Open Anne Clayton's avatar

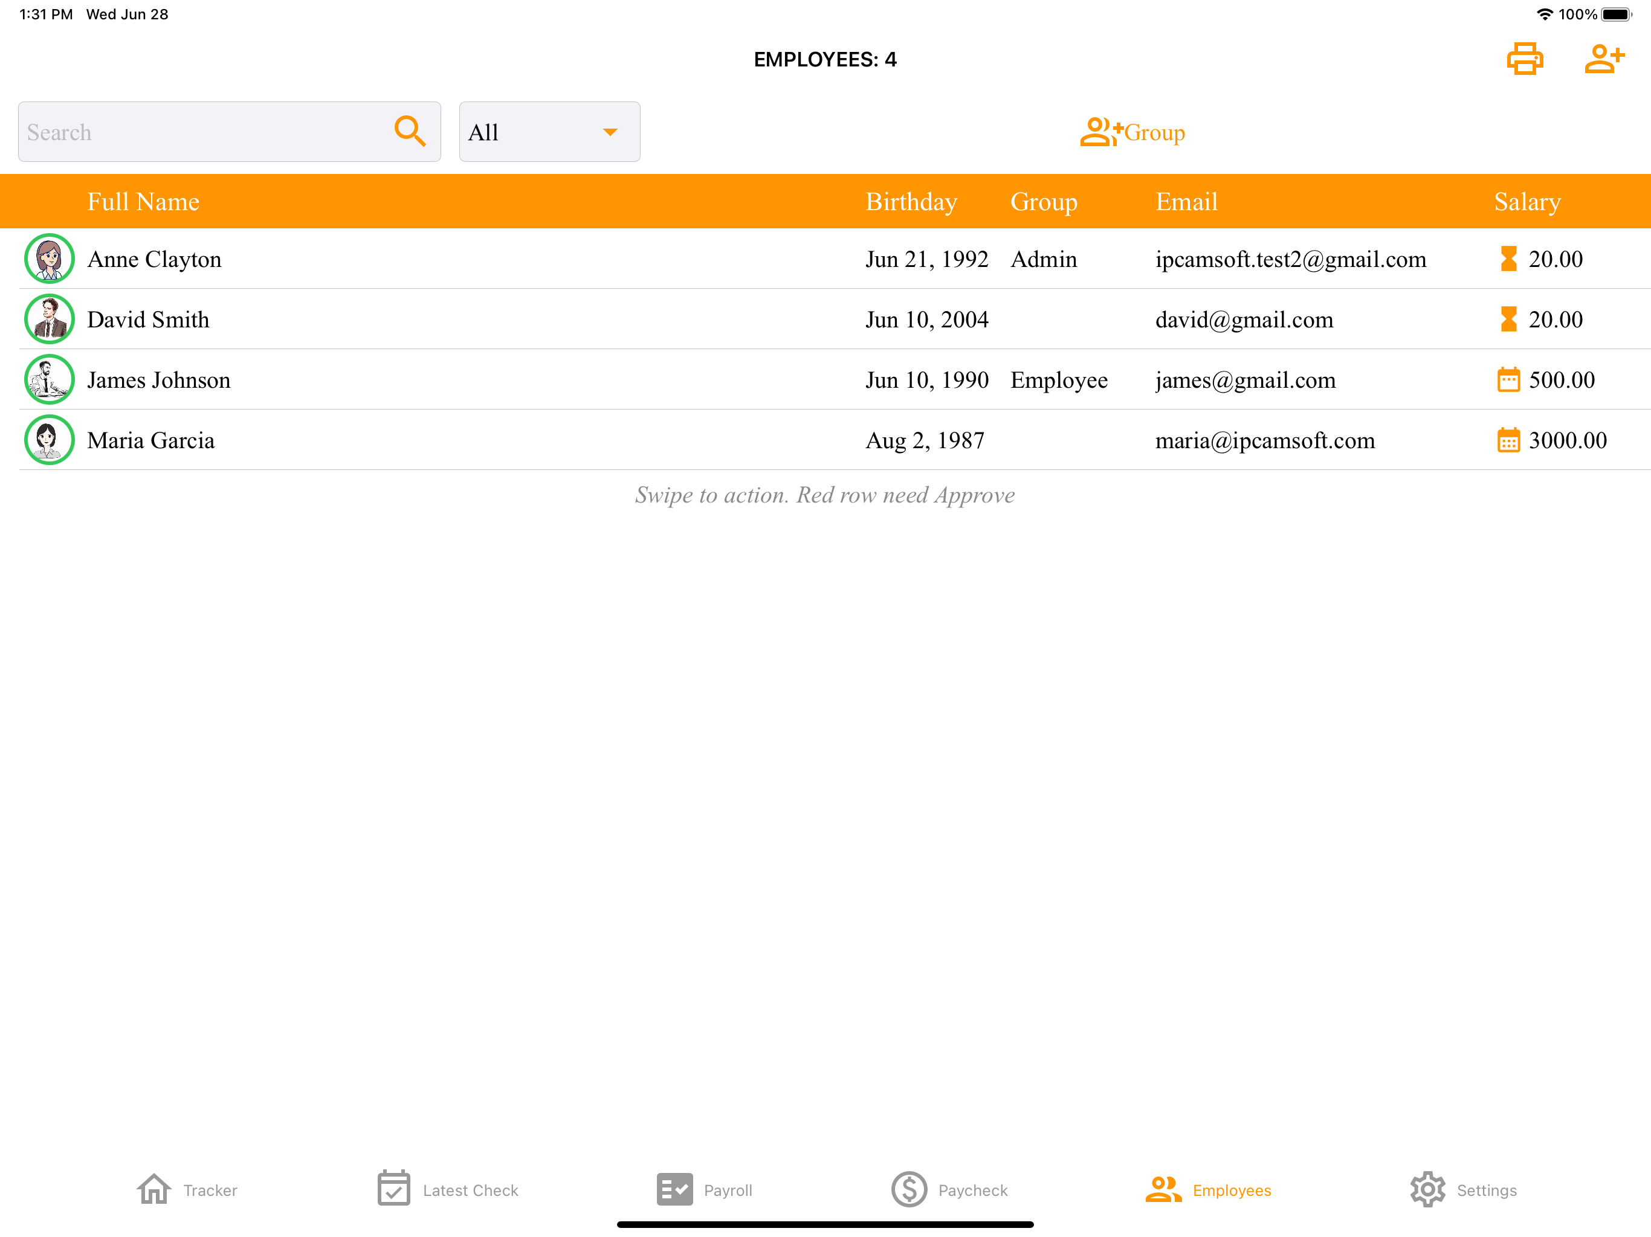coord(50,259)
